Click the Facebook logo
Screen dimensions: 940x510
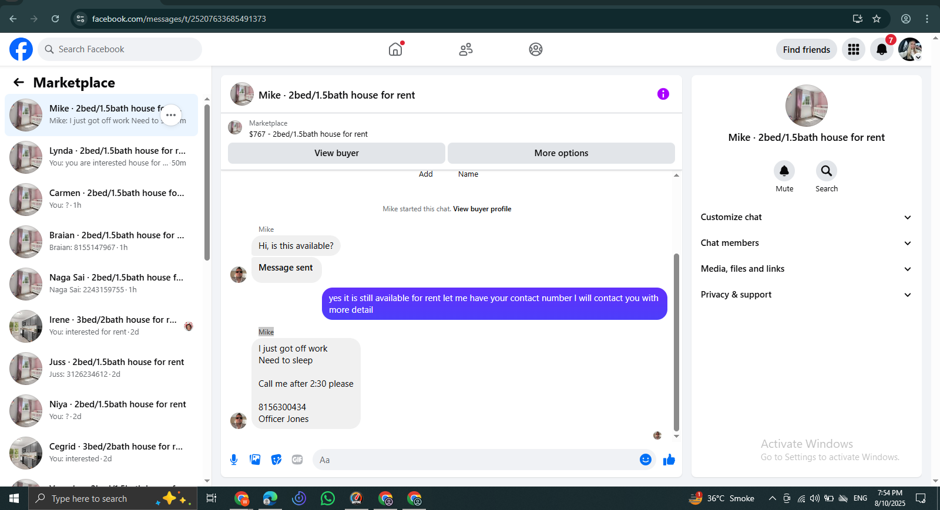tap(21, 49)
